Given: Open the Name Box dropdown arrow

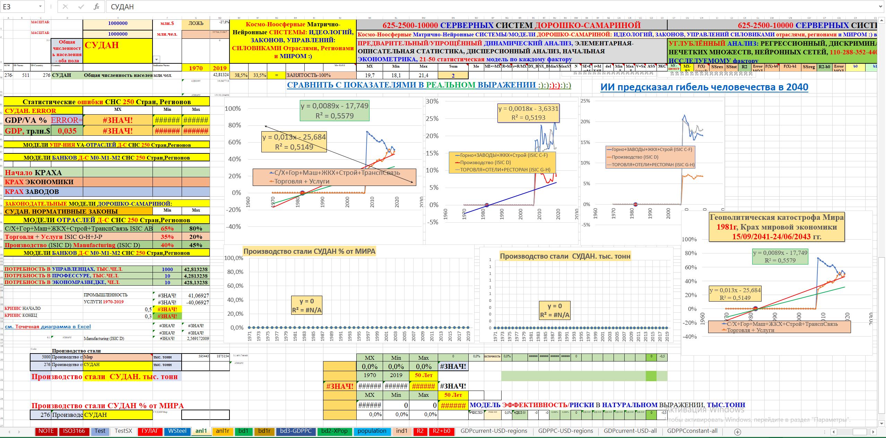Looking at the screenshot, I should [40, 7].
